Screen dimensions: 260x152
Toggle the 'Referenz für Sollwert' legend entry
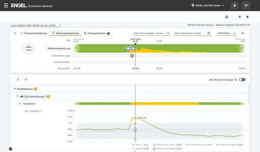click(167, 149)
